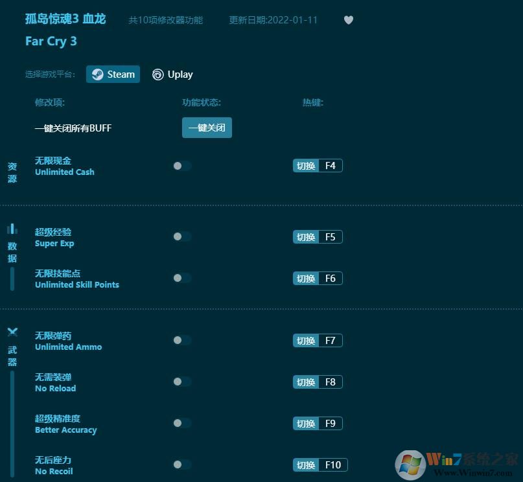Click 切换 button for F5 hotkey
This screenshot has width=523, height=482.
(x=306, y=237)
